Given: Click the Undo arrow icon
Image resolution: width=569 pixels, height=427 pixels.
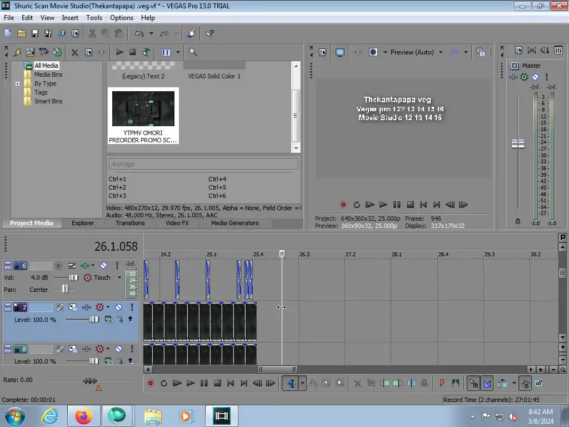Looking at the screenshot, I should coord(139,33).
